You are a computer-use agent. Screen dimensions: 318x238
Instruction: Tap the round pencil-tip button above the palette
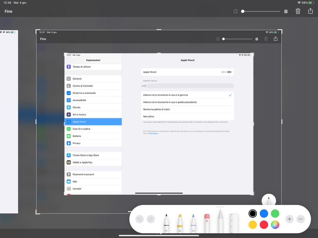[269, 200]
